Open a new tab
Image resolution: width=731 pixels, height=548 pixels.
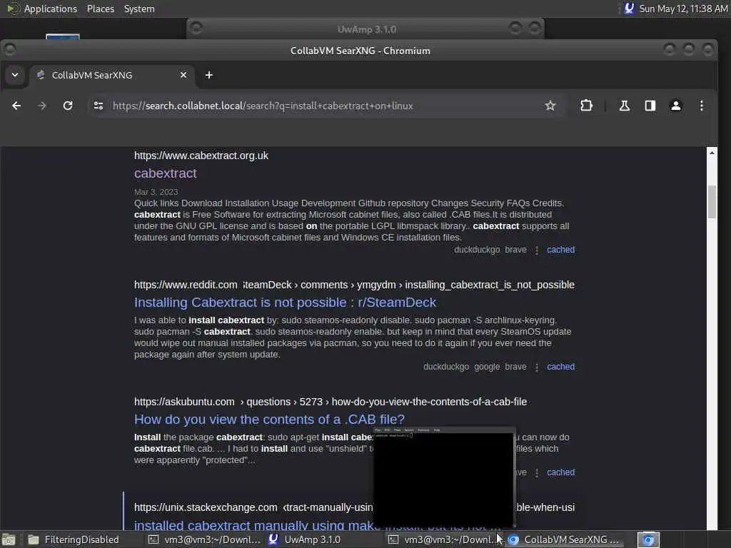(209, 75)
